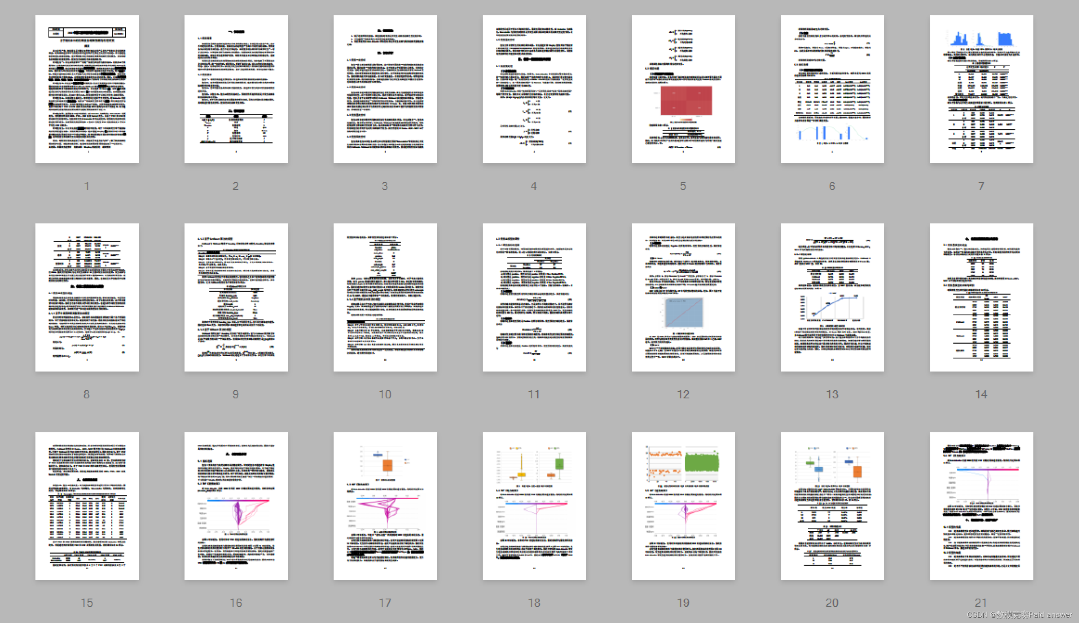Select page 8 thumbnail
The width and height of the screenshot is (1079, 623).
87,297
